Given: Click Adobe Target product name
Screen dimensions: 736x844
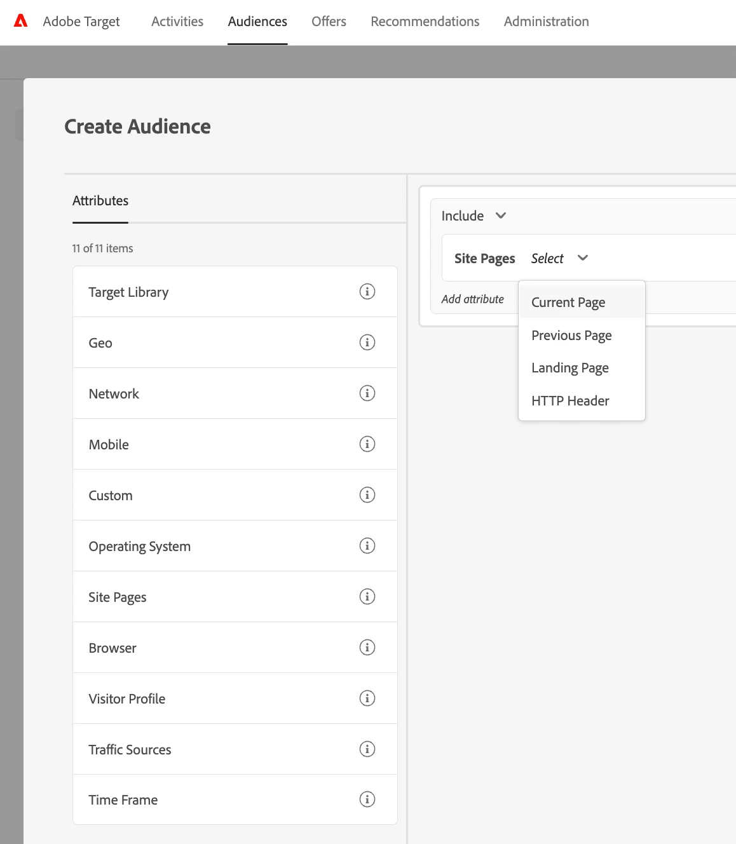Looking at the screenshot, I should 81,22.
